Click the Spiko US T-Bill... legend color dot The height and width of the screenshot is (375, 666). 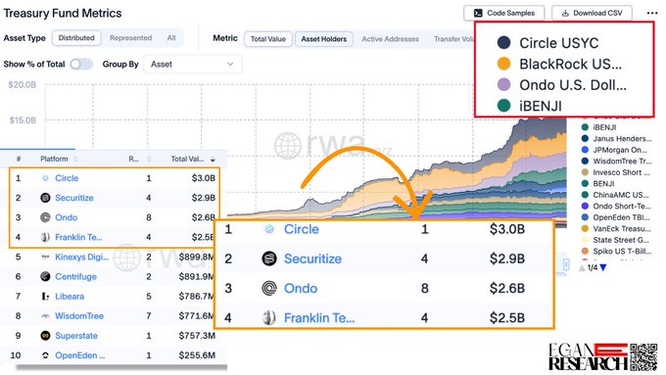585,252
